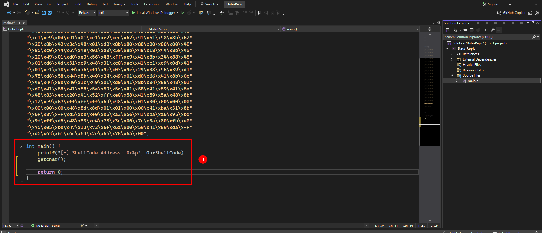Open the Edit menu
This screenshot has height=233, width=542.
pyautogui.click(x=26, y=4)
